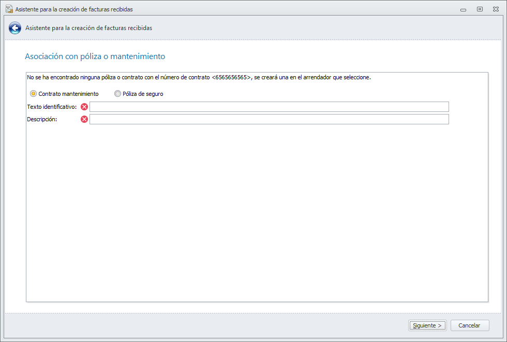Click the message text 'No se ha encontrado ninguna póliza'
The image size is (507, 342).
point(71,77)
